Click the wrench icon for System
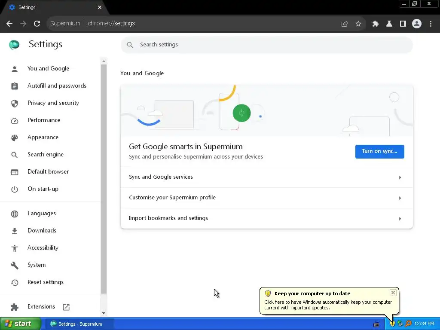The width and height of the screenshot is (440, 330). point(15,265)
